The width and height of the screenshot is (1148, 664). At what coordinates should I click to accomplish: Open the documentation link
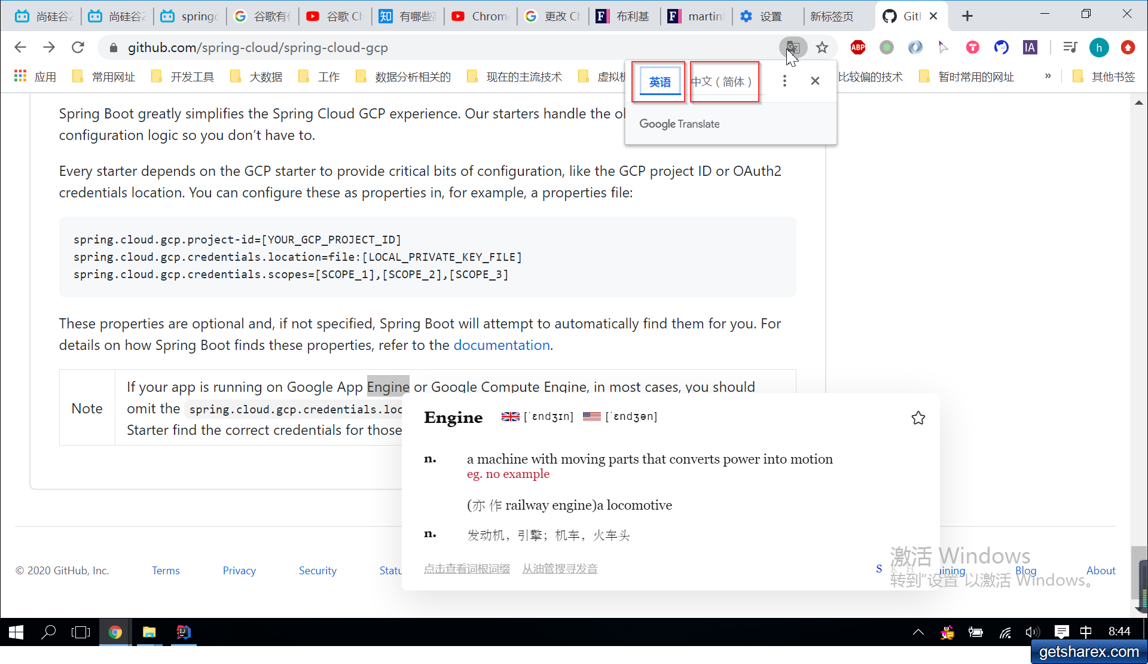coord(502,345)
